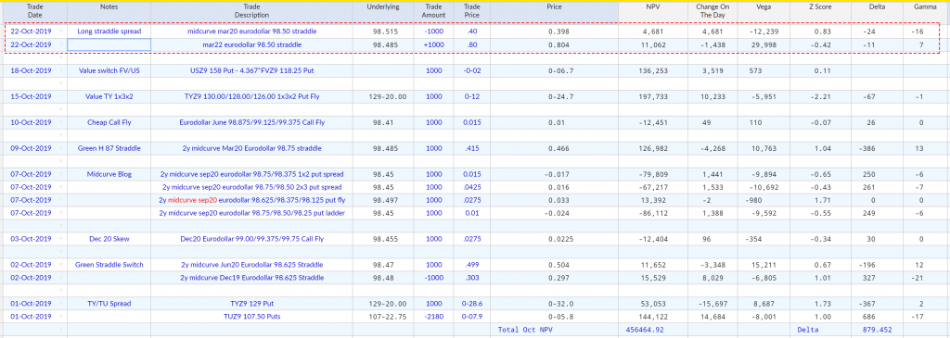Select 'TYZ9 130.00/128.00/126.00 1x3x2 Put Fly' cell
950x338 pixels.
[x=251, y=96]
